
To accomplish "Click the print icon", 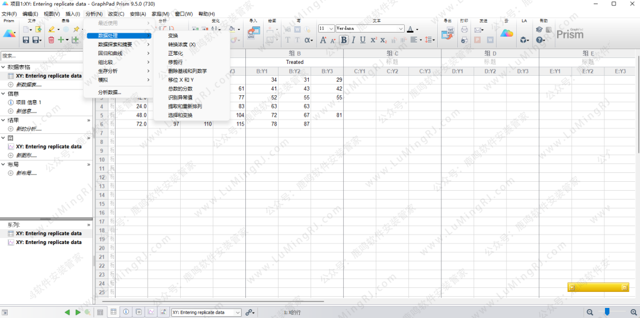I will [x=464, y=29].
